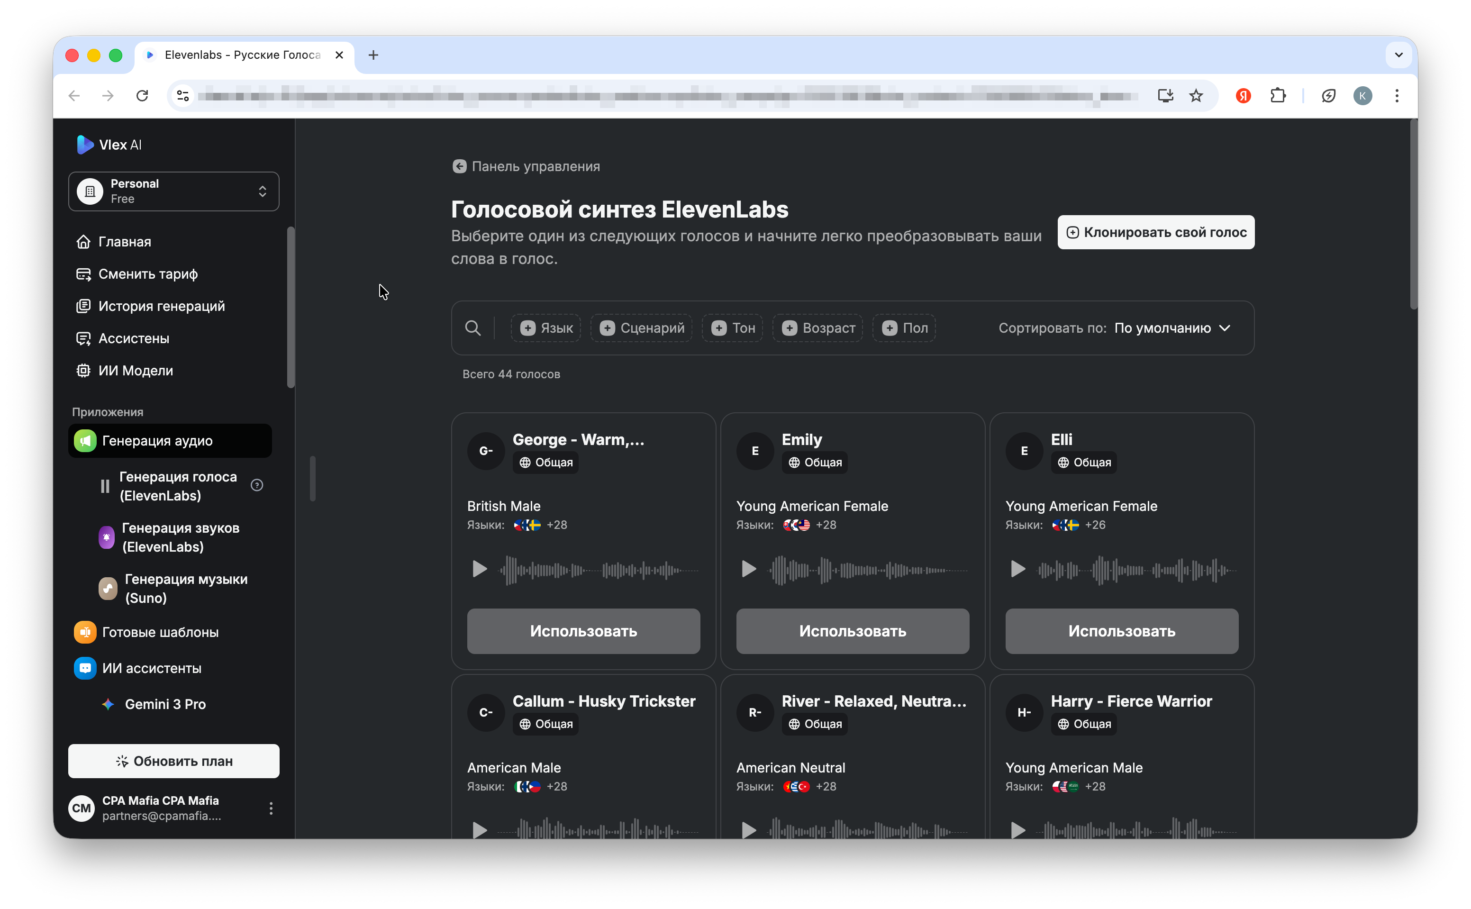Click Клонировать свой голос button

1155,233
